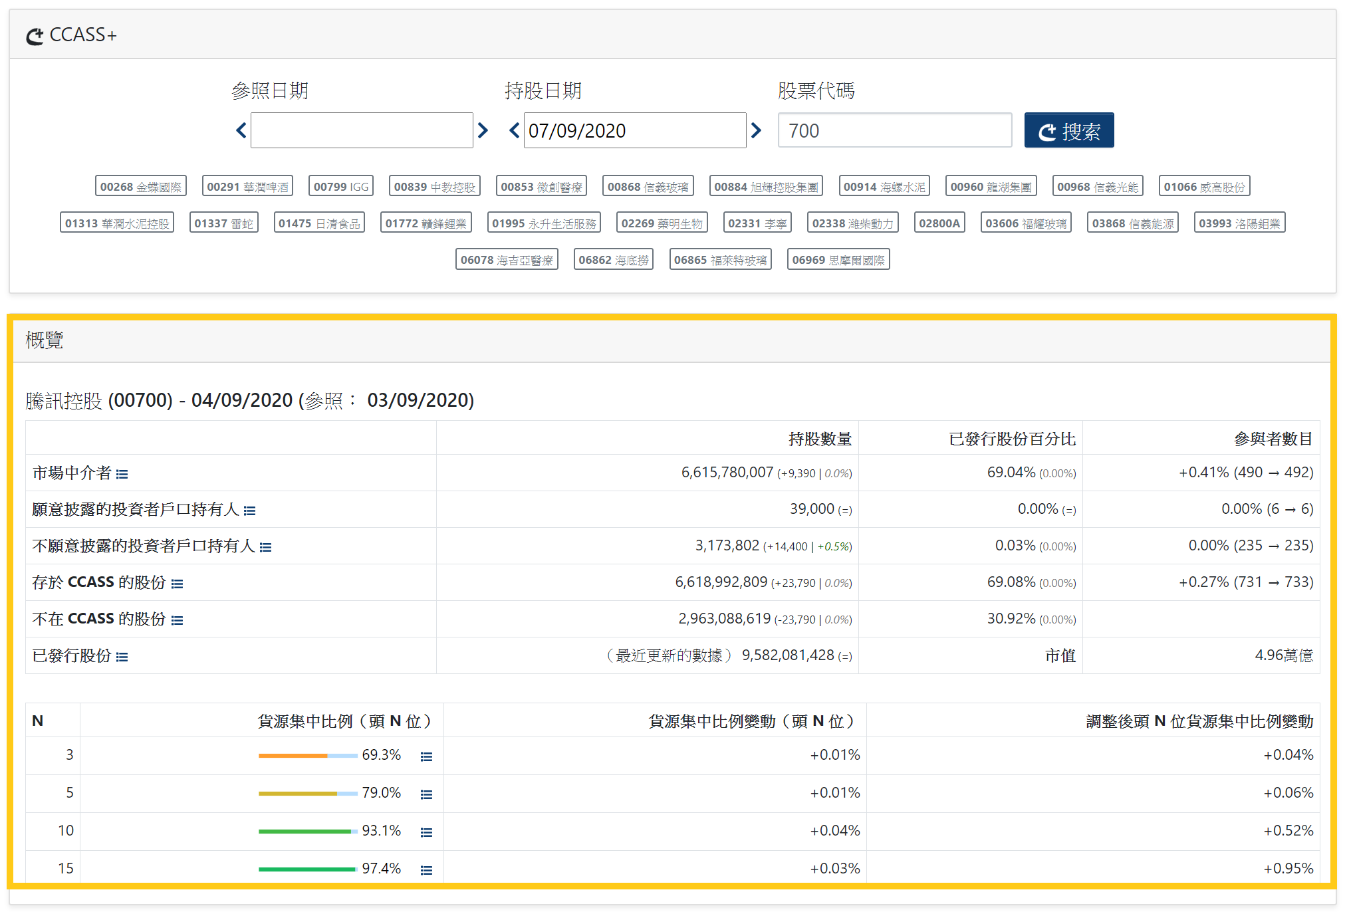
Task: Open list icon beside 願意披露的投資者戶口持有人
Action: (249, 511)
